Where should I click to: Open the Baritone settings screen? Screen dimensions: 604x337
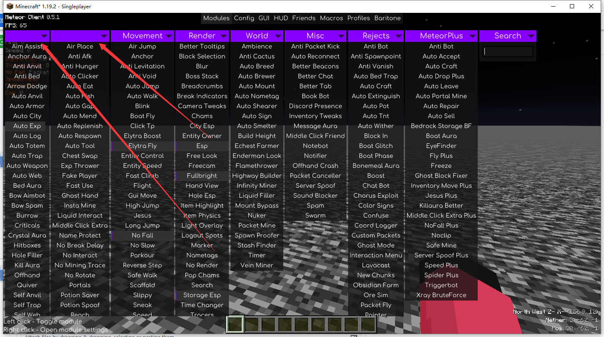[387, 18]
